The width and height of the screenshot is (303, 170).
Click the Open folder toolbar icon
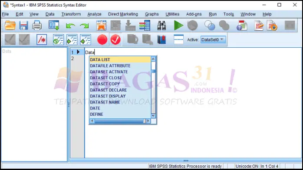(10, 25)
